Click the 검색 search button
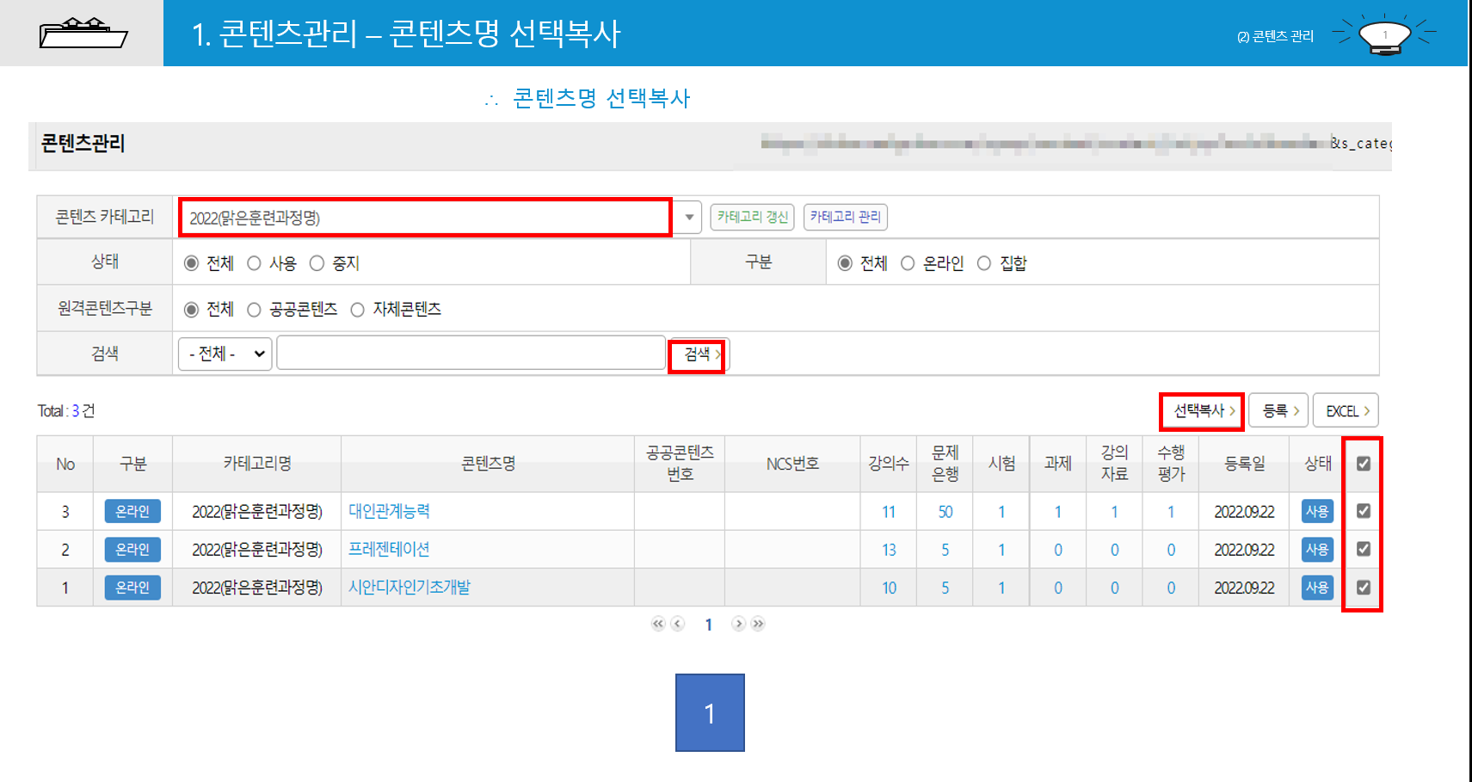The image size is (1472, 782). (x=699, y=354)
